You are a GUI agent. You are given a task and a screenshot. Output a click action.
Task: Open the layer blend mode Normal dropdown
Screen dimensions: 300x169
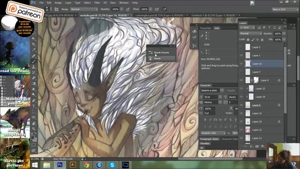coord(250,33)
